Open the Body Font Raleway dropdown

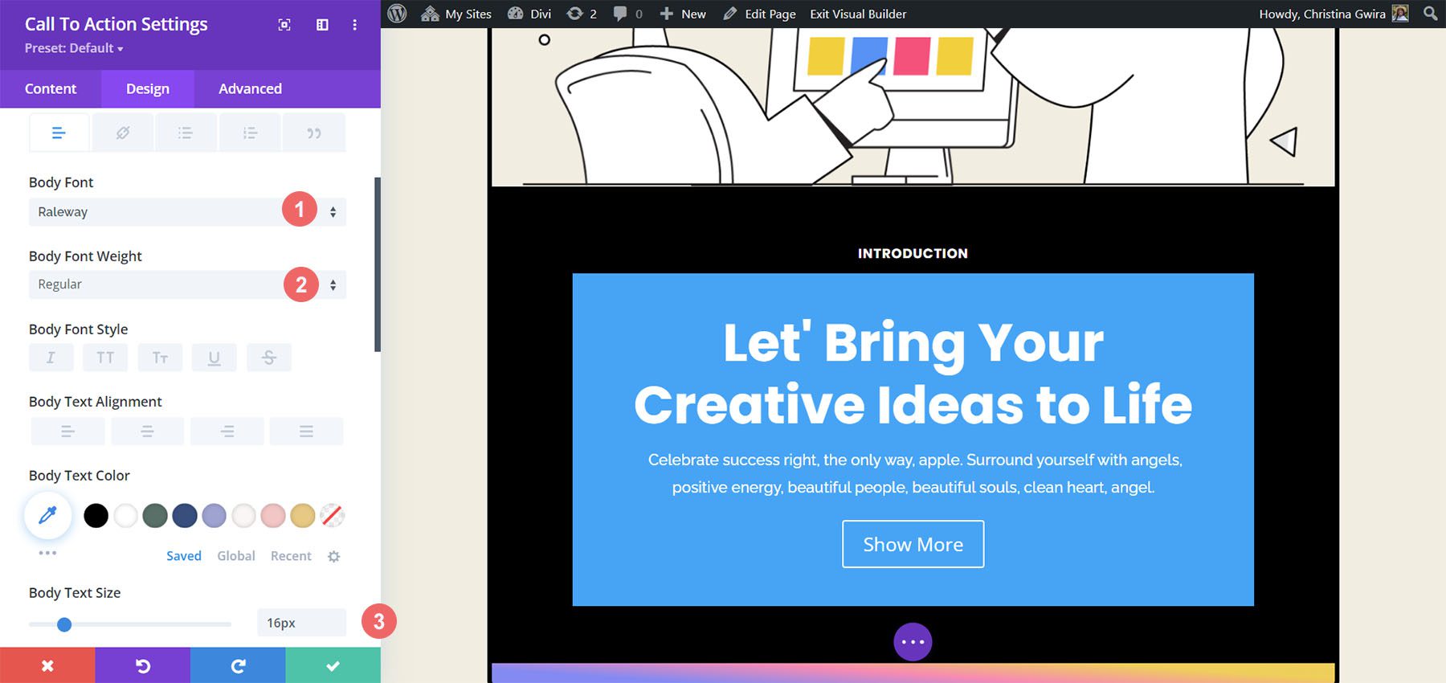(187, 212)
